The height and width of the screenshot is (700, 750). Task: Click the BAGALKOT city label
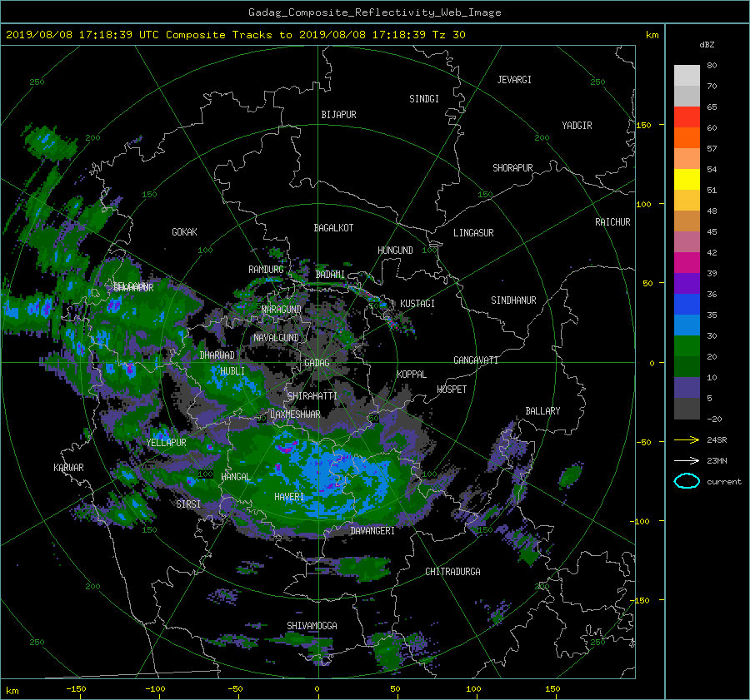point(333,228)
